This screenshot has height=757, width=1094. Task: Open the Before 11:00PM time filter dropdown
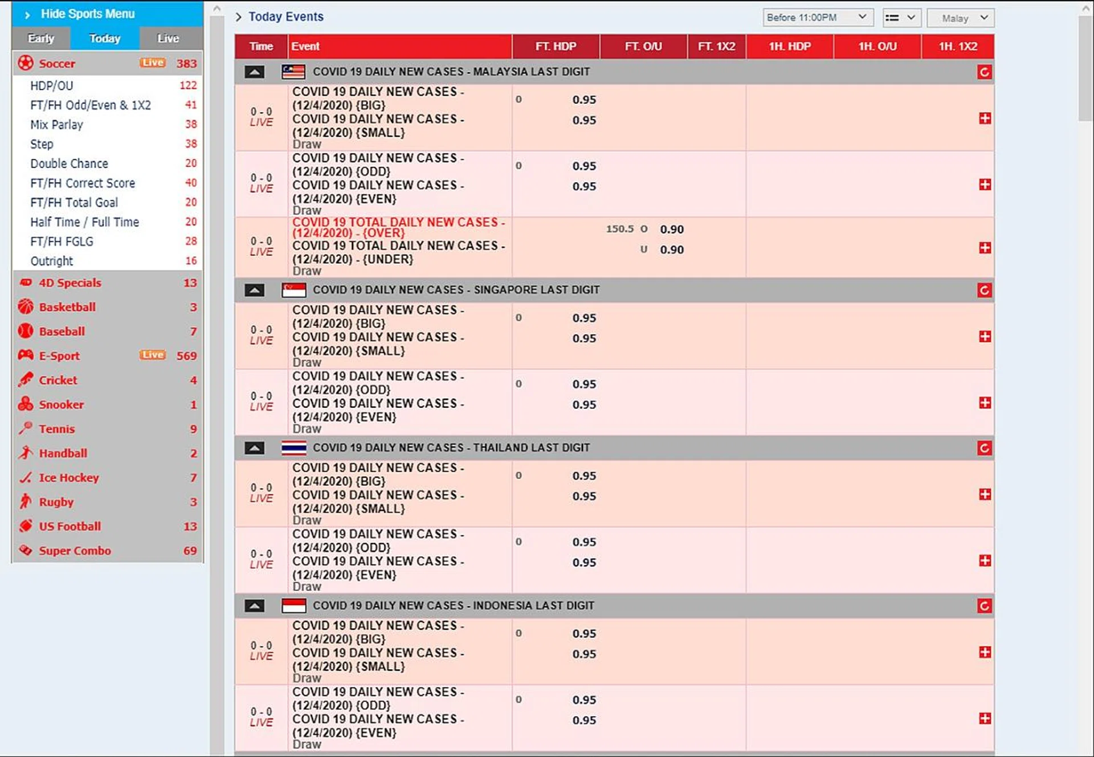pos(819,18)
